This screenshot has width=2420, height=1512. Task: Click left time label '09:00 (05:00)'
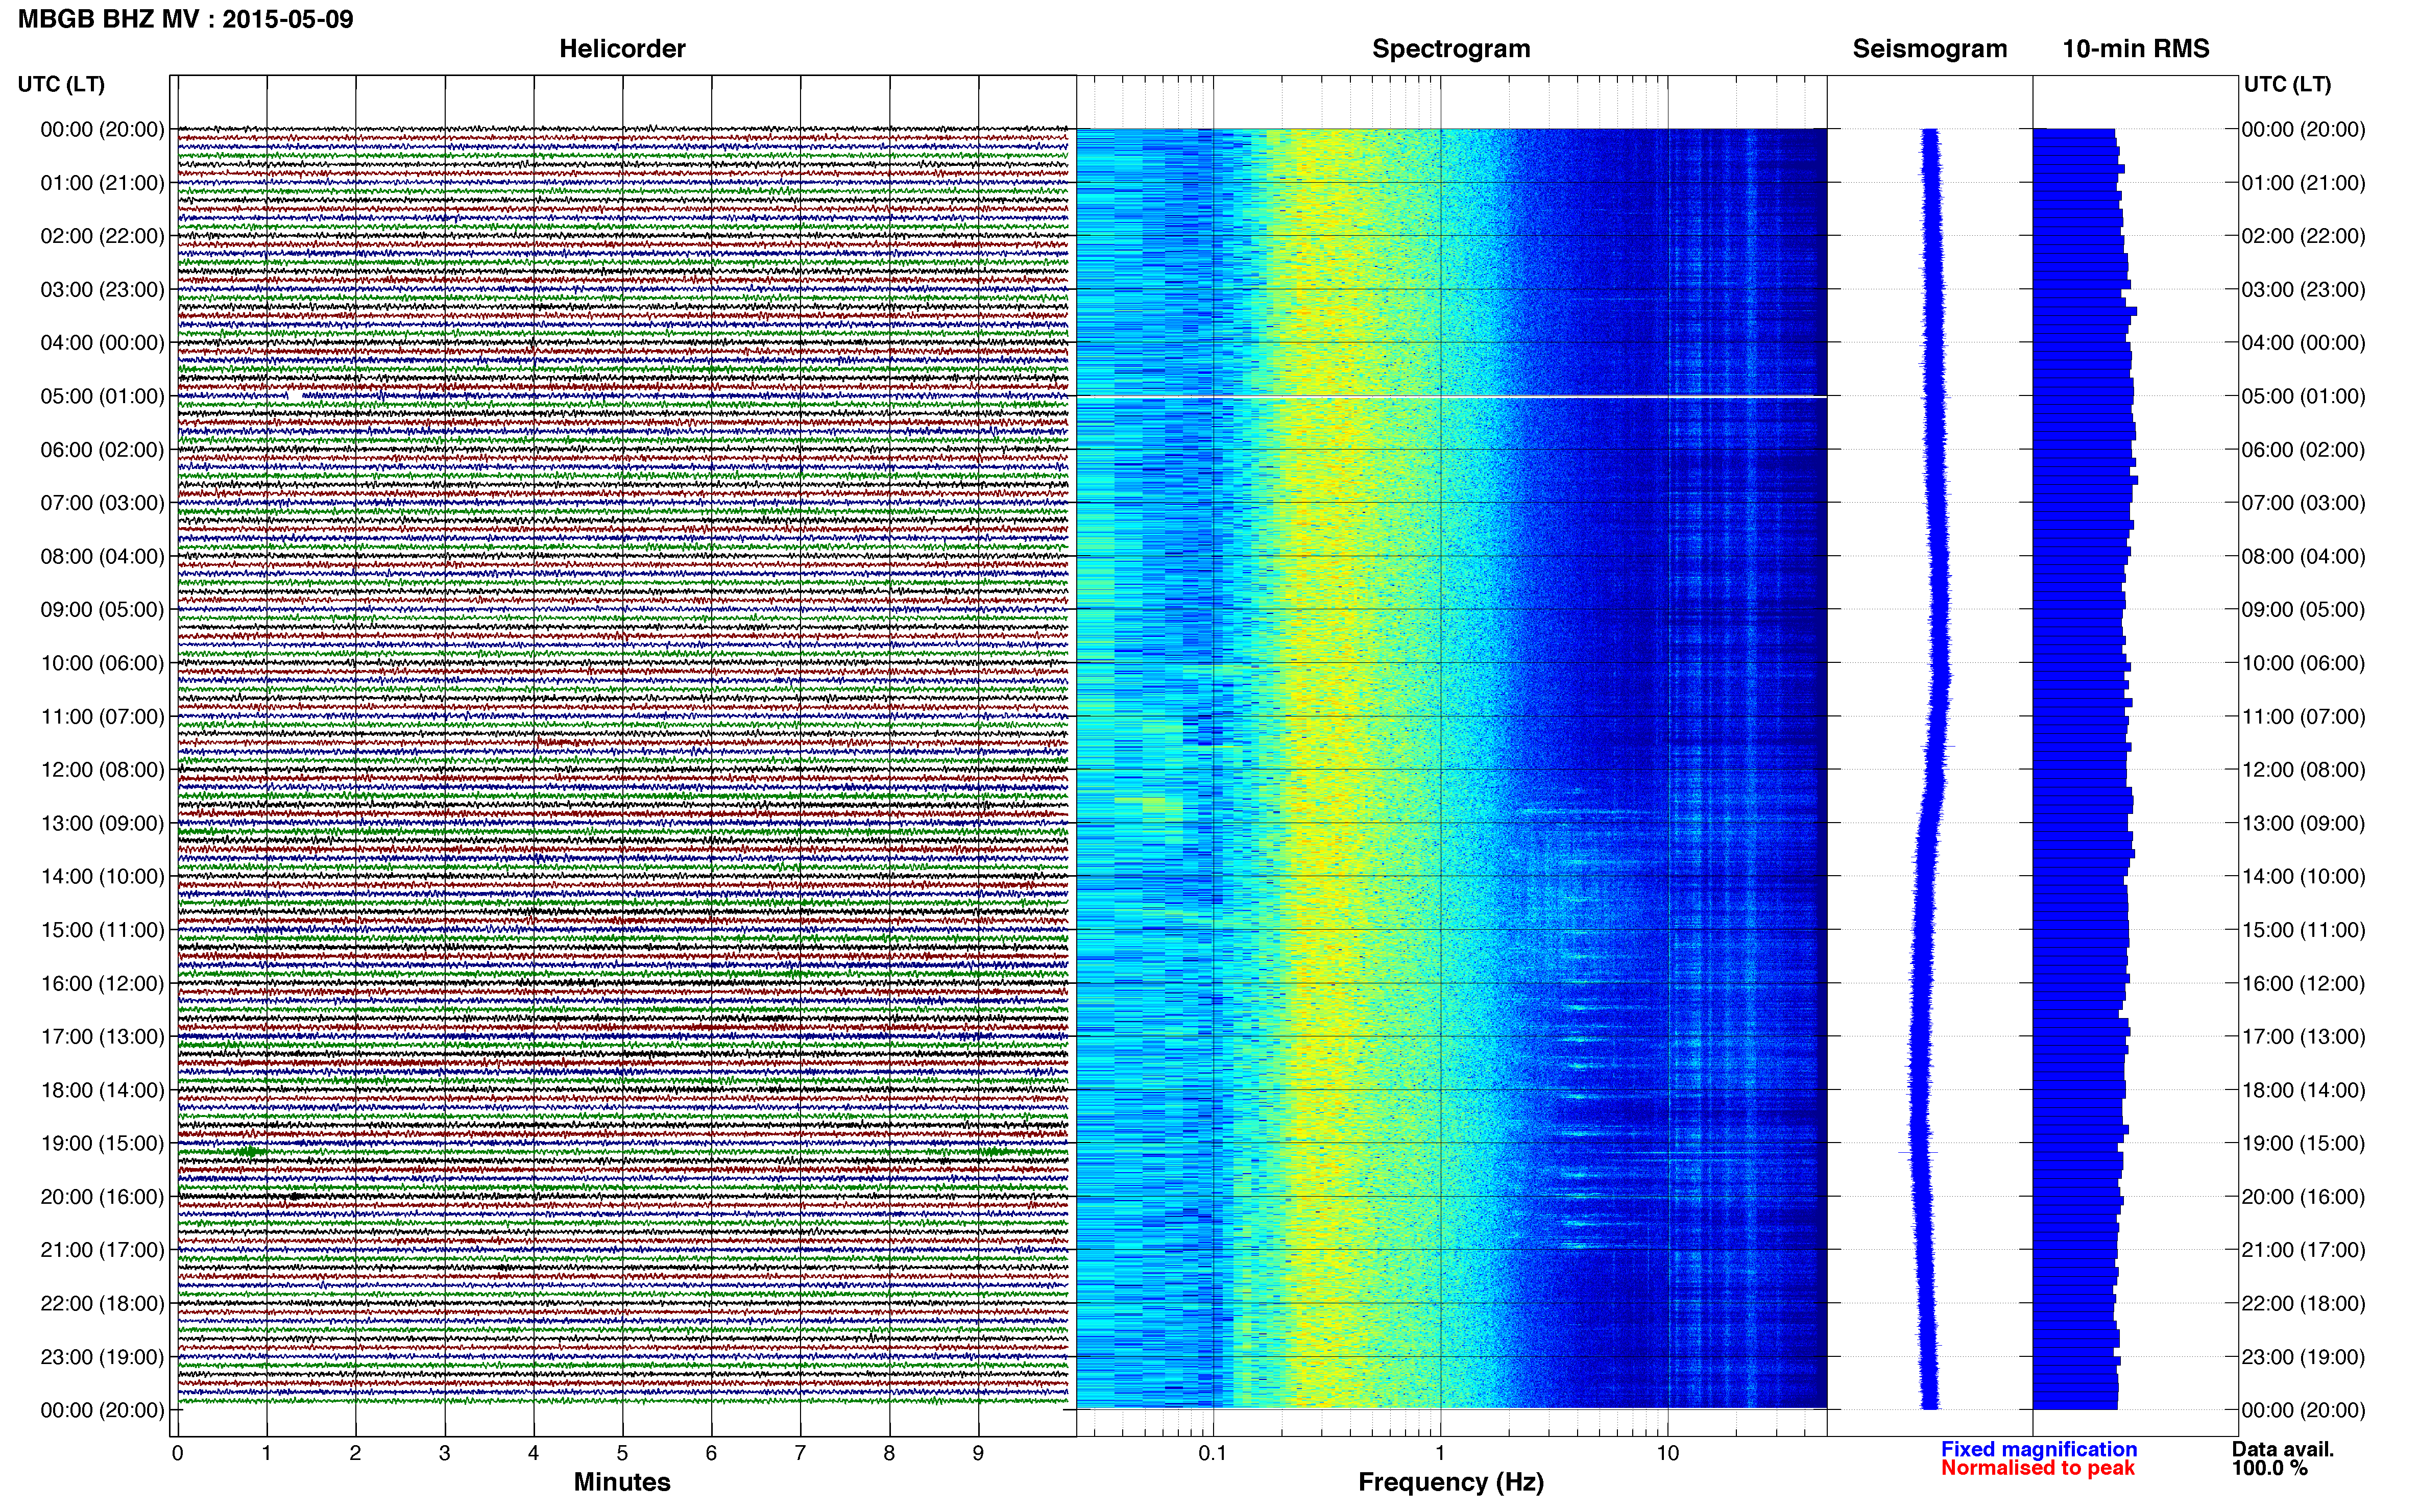point(102,609)
